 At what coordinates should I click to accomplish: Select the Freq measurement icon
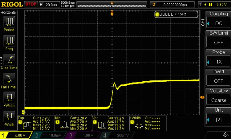(9, 40)
